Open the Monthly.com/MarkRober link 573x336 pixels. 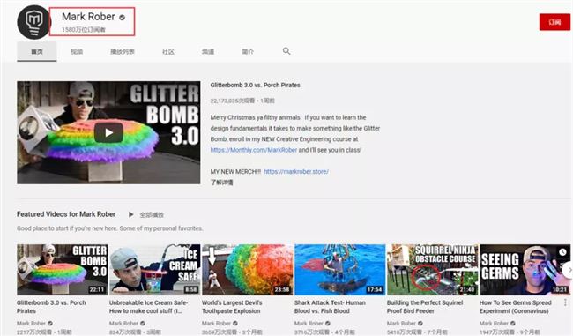click(x=254, y=150)
